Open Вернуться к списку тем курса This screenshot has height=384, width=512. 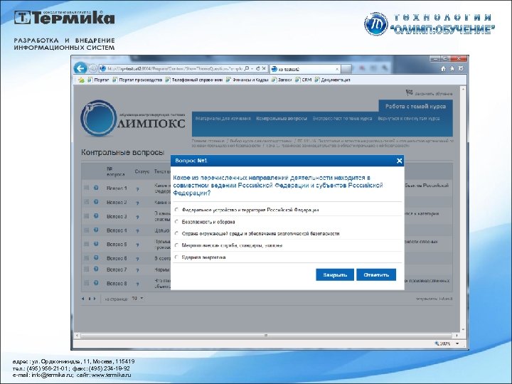coord(408,119)
